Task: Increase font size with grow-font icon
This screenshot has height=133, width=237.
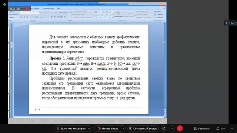Action: tap(41, 13)
